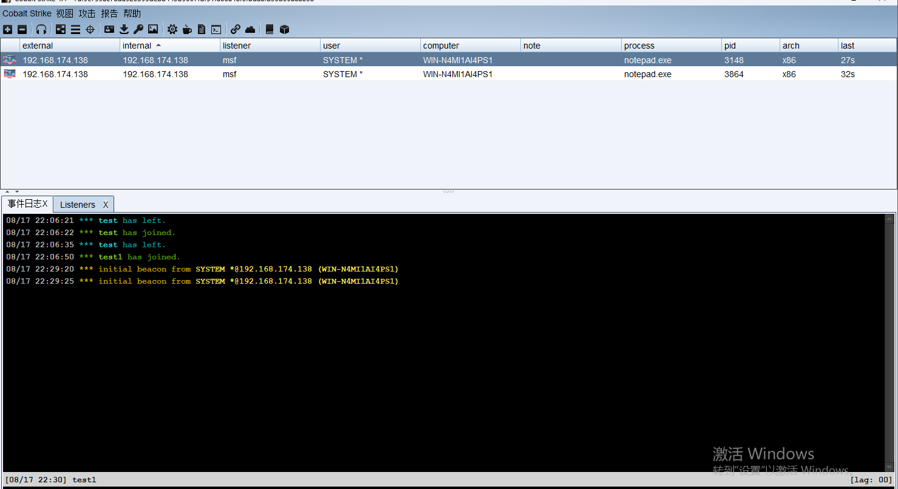This screenshot has width=898, height=489.
Task: Switch to pivot graph view icon
Action: (x=61, y=29)
